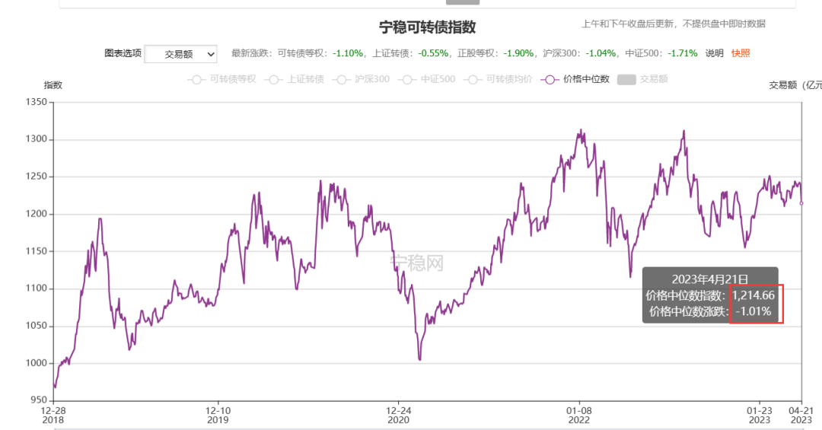Open the orange 快照 link
Image resolution: width=822 pixels, height=430 pixels.
point(741,53)
